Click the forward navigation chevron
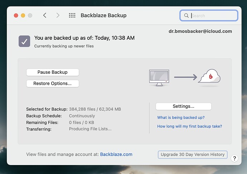Image resolution: width=247 pixels, height=174 pixels. point(58,15)
